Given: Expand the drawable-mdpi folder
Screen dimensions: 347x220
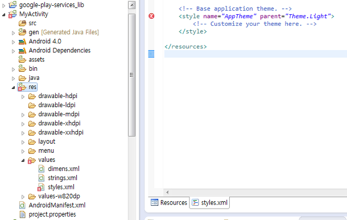Looking at the screenshot, I should point(23,115).
